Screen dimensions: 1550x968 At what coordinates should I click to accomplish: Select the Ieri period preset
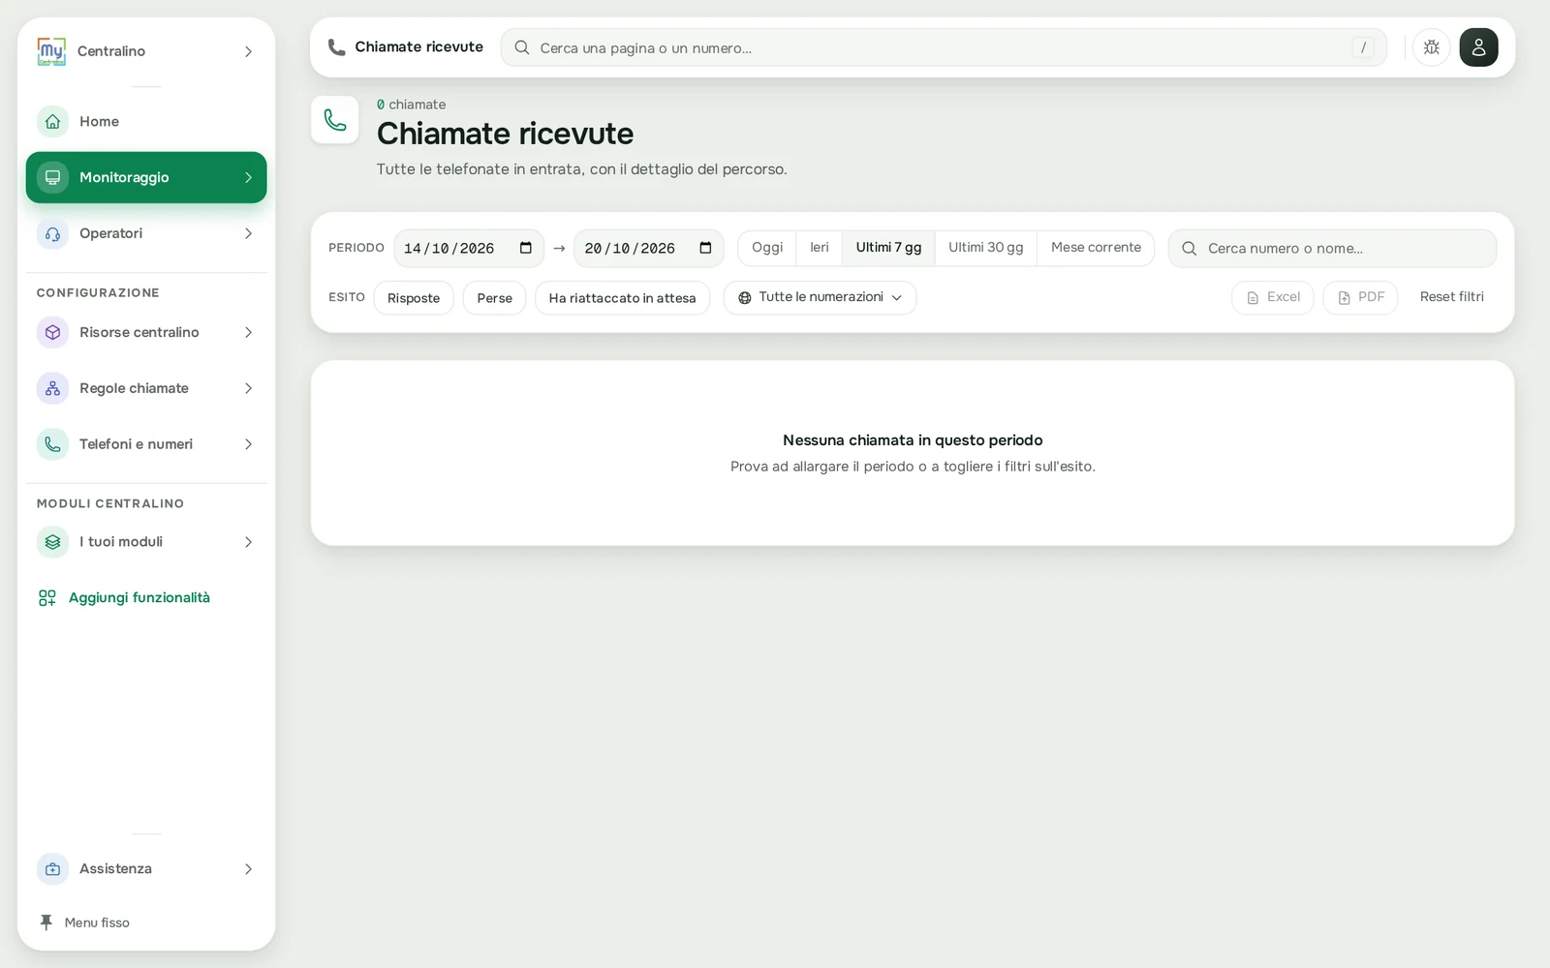pyautogui.click(x=820, y=248)
